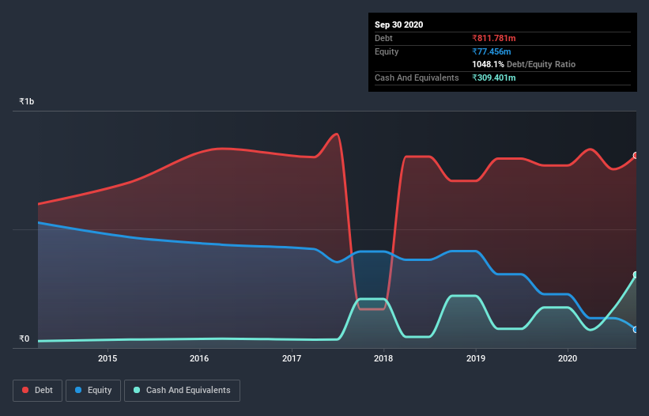Select the teal Cash endpoint marker on chart
This screenshot has width=649, height=416.
click(636, 275)
